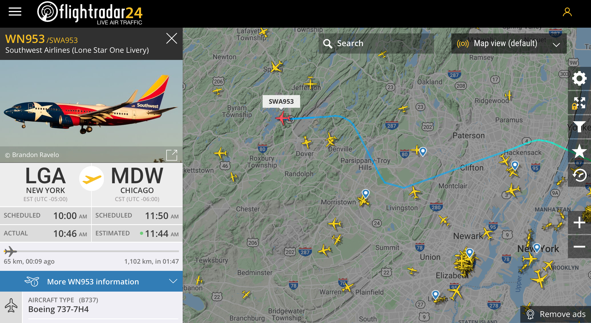Open the user account profile icon
This screenshot has height=323, width=591.
[x=567, y=12]
